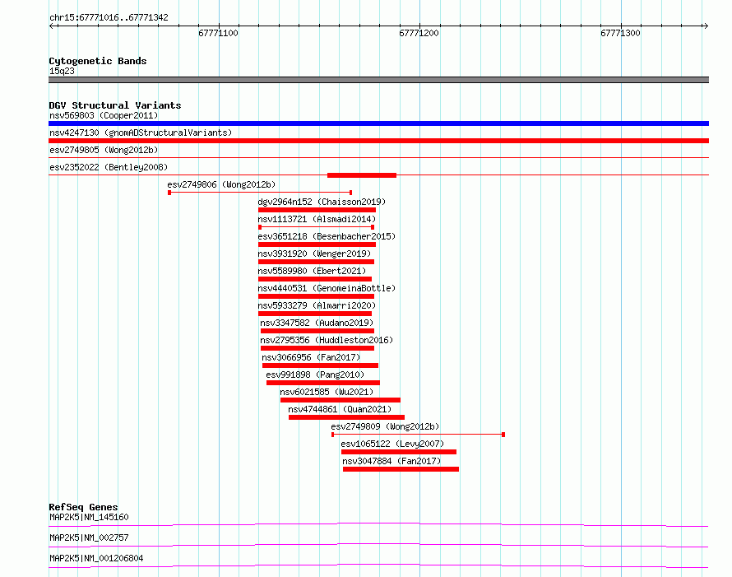Screen dimensions: 732x577
Task: Open MAP2K5|NM_002757 gene track
Action: tap(89, 537)
